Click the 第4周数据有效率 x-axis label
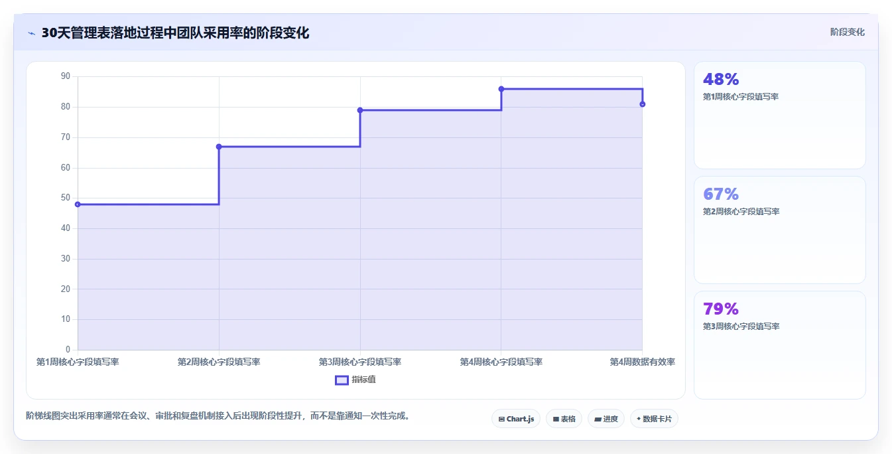Screen dimensions: 892x454 [x=643, y=362]
